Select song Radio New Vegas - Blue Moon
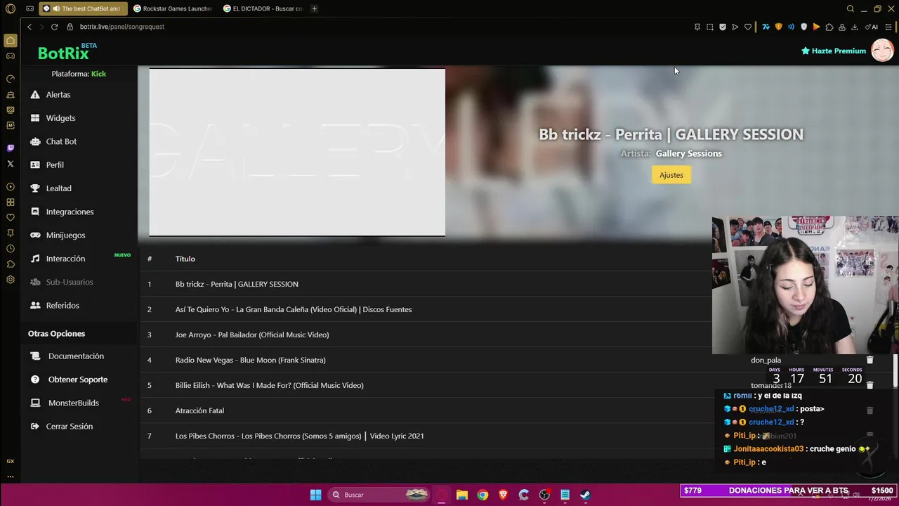The width and height of the screenshot is (899, 506). click(x=250, y=360)
